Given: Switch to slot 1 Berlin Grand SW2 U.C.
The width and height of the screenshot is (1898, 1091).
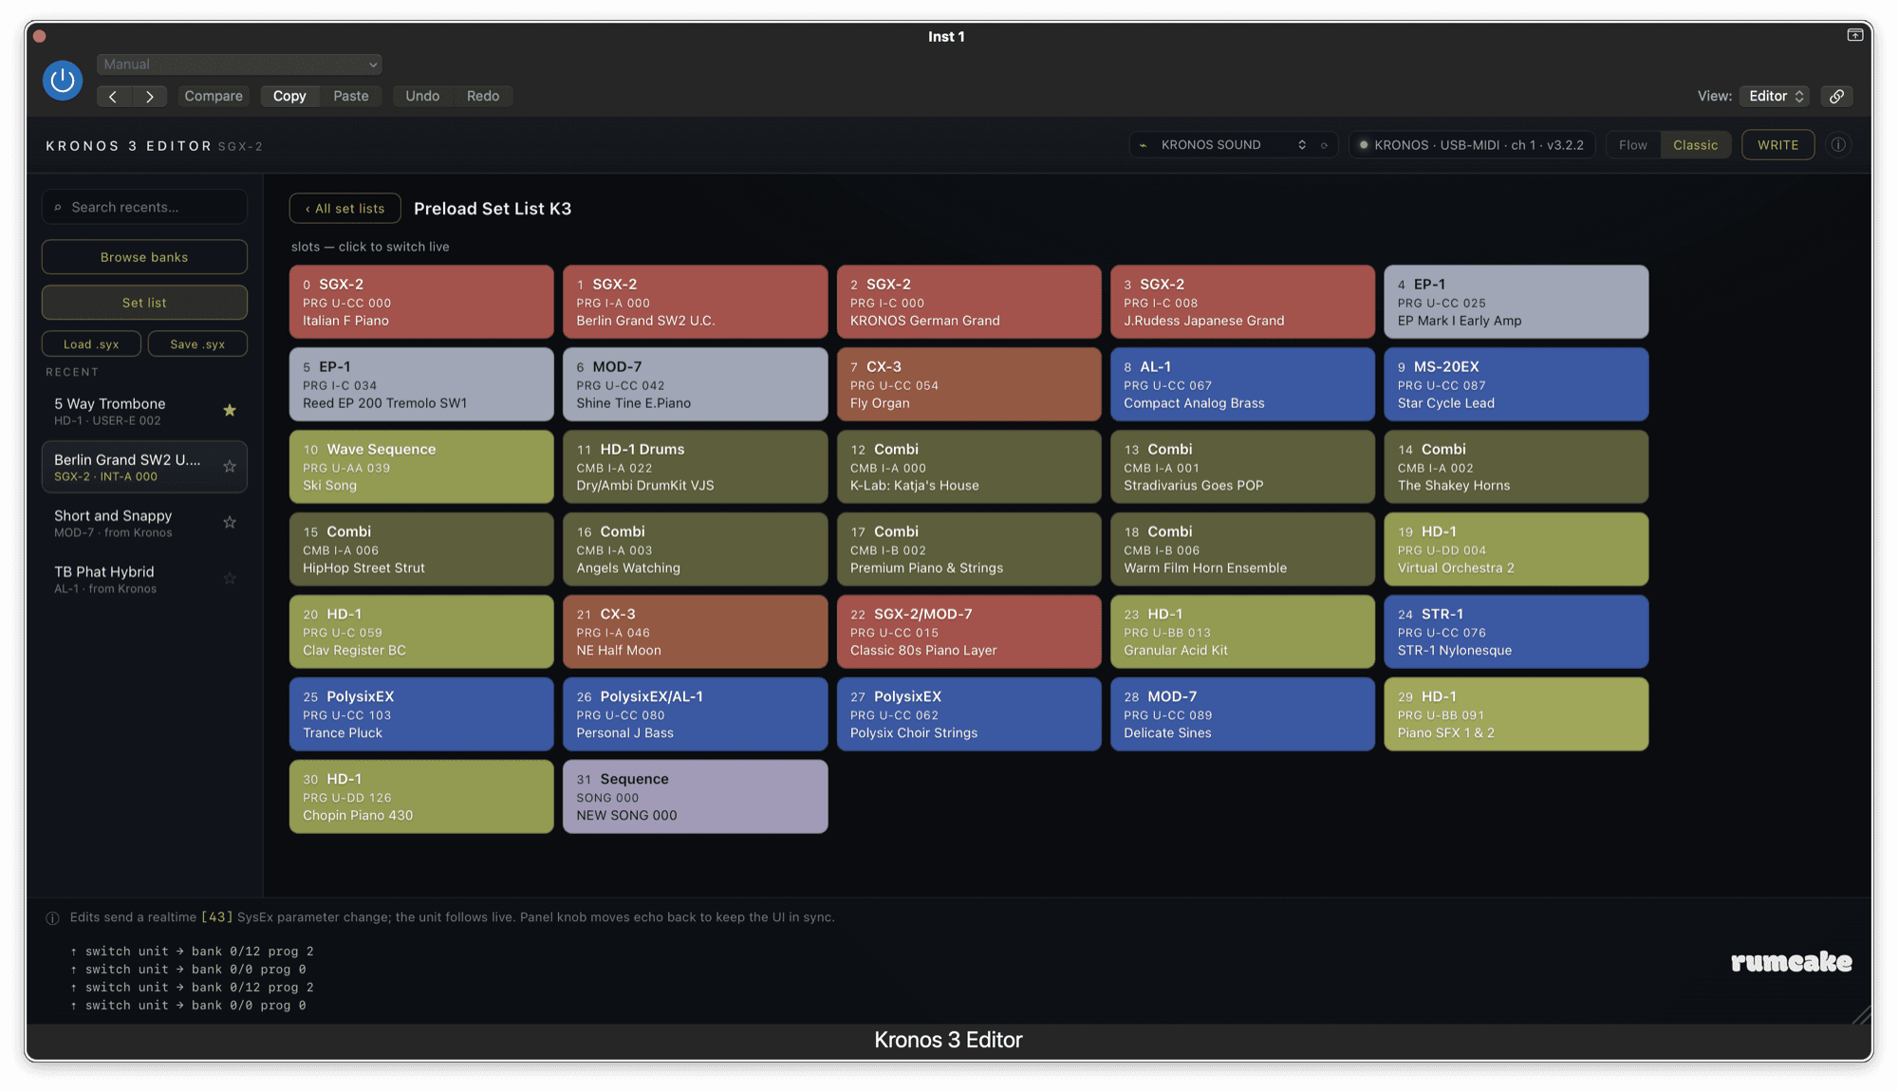Looking at the screenshot, I should (x=695, y=302).
